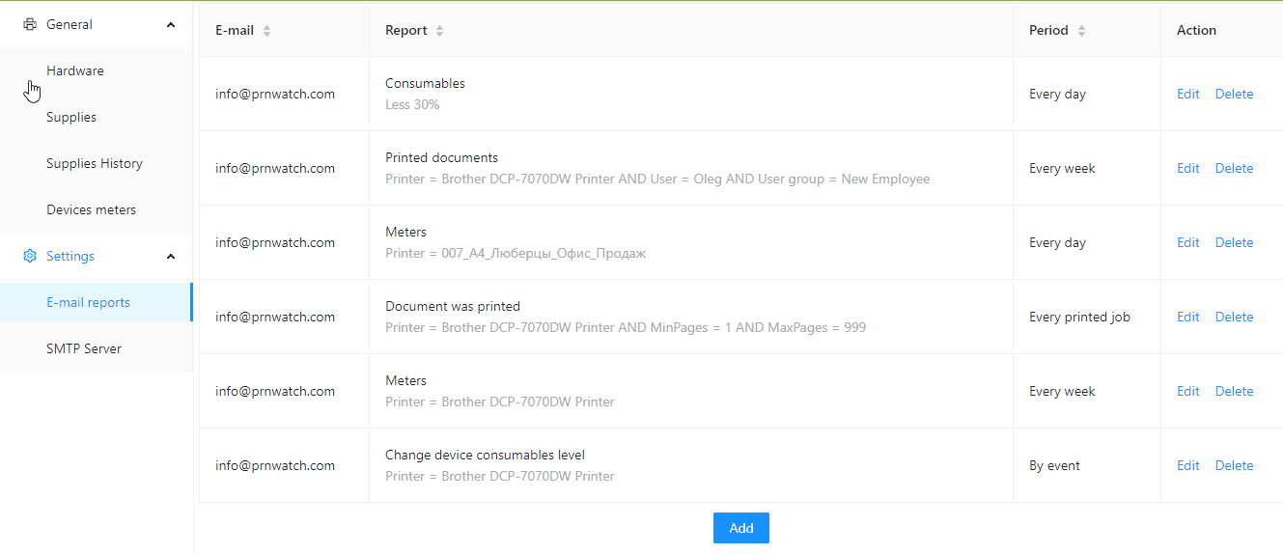Sort by Period column arrows
The width and height of the screenshot is (1283, 554).
1081,31
